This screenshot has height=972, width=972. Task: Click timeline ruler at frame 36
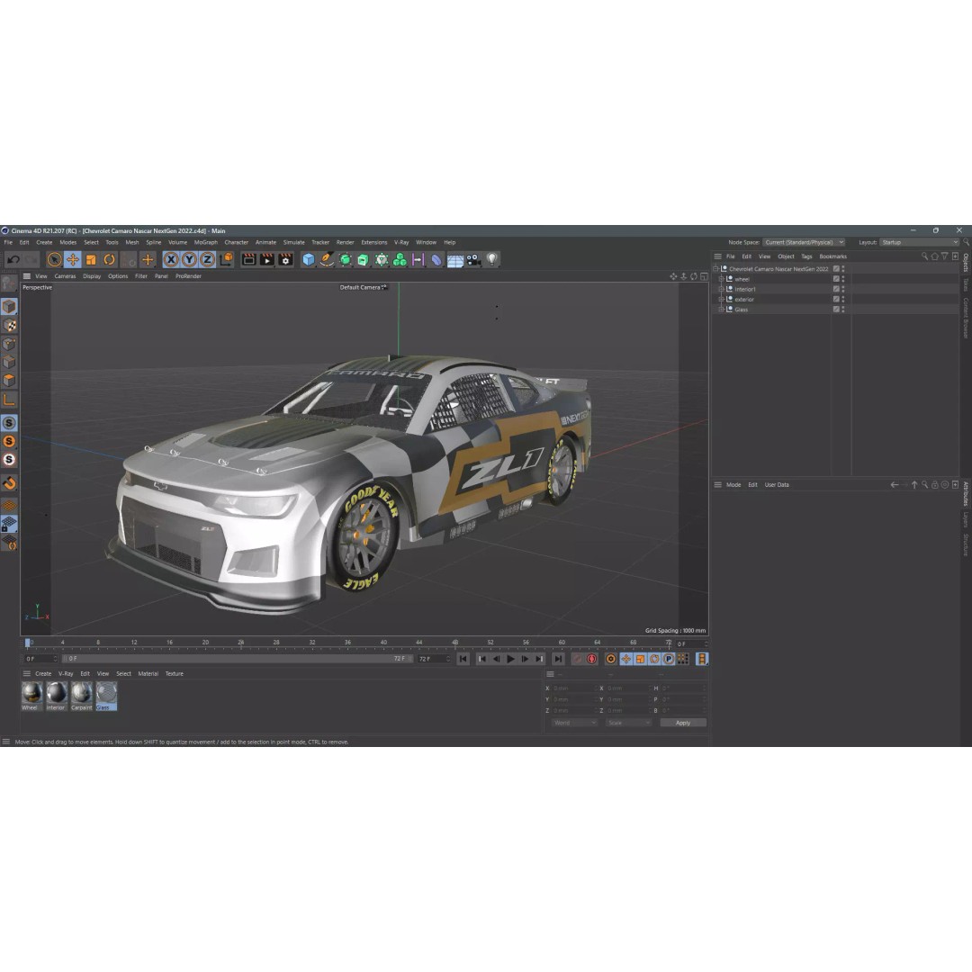[347, 643]
